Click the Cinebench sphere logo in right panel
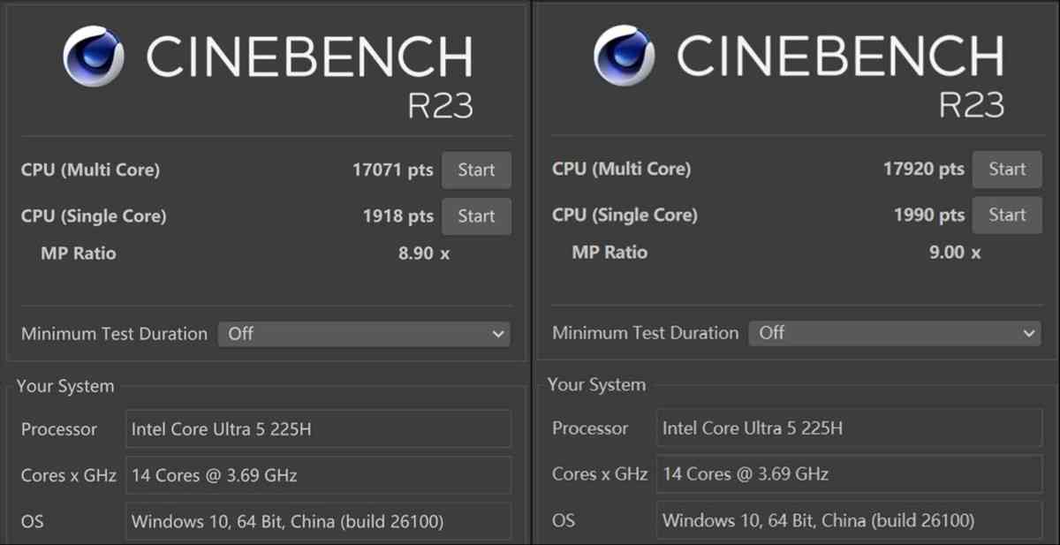Image resolution: width=1060 pixels, height=545 pixels. (x=624, y=56)
